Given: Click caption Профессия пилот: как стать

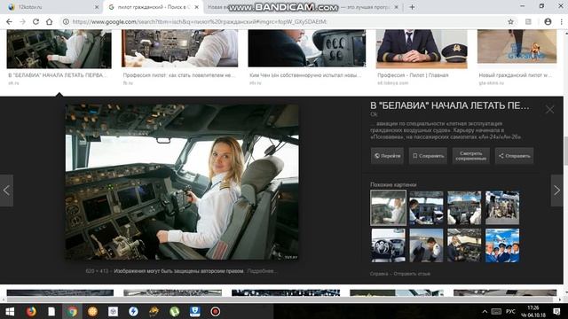Looking at the screenshot, I should (x=179, y=75).
